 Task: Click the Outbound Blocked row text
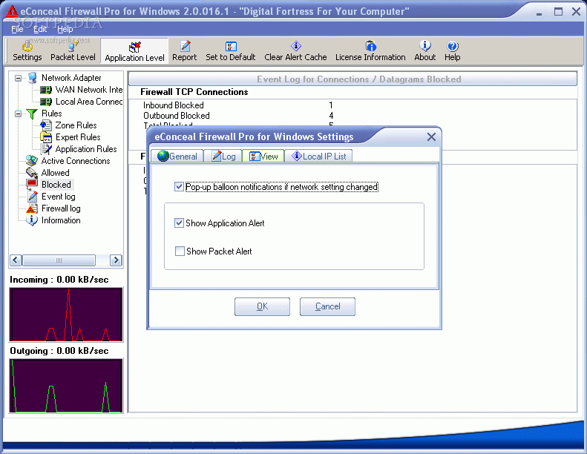point(177,116)
